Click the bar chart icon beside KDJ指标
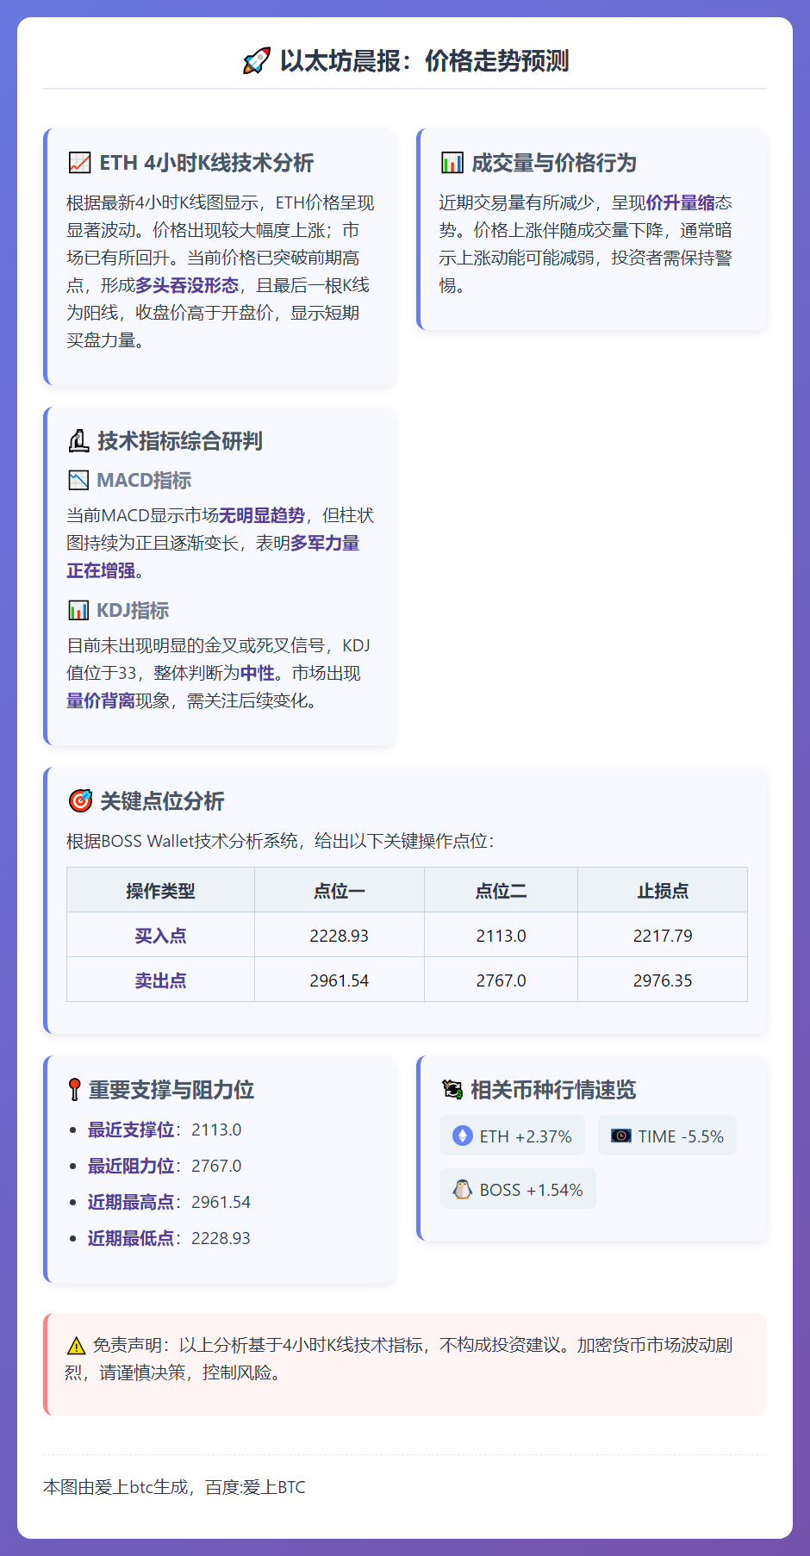810x1556 pixels. (78, 610)
